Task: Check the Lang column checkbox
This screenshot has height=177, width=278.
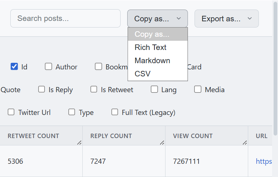Action: pos(154,90)
